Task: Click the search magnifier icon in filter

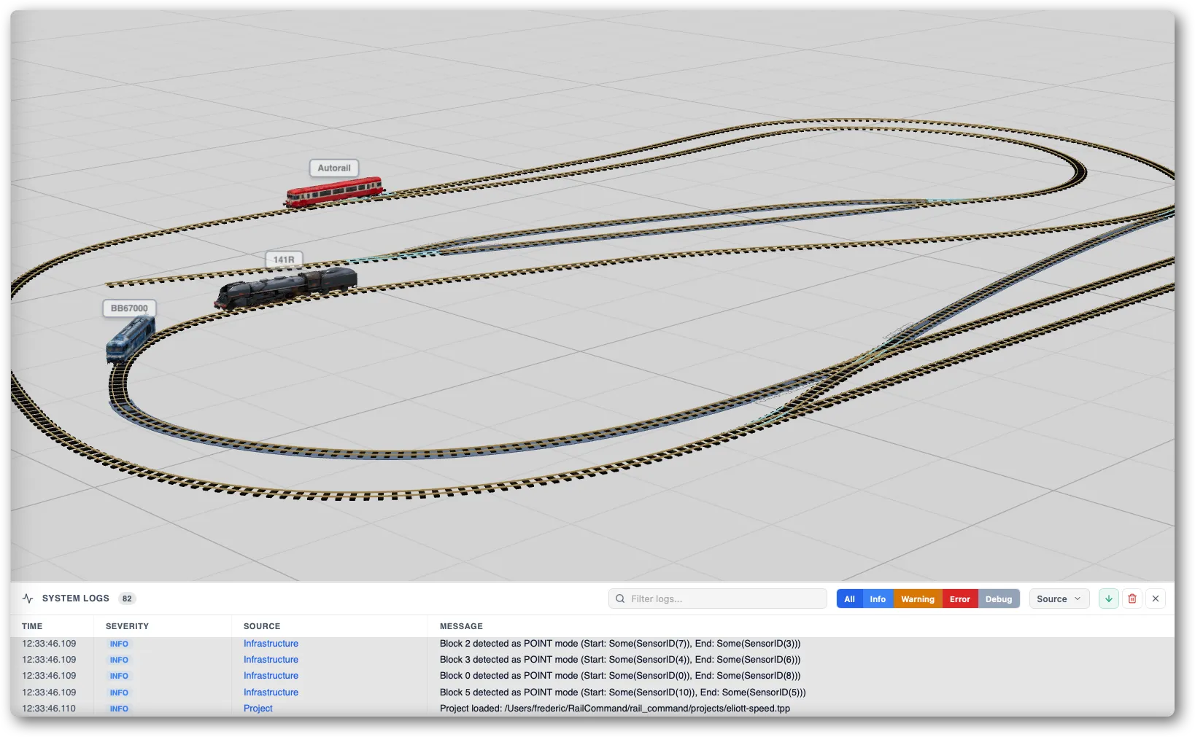Action: 620,598
